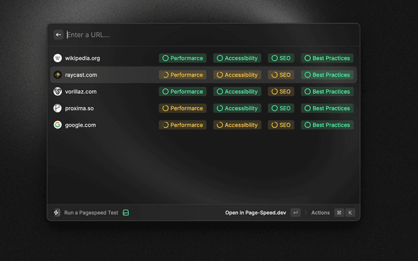Click the K shortcut key badge
This screenshot has width=418, height=261.
[350, 213]
